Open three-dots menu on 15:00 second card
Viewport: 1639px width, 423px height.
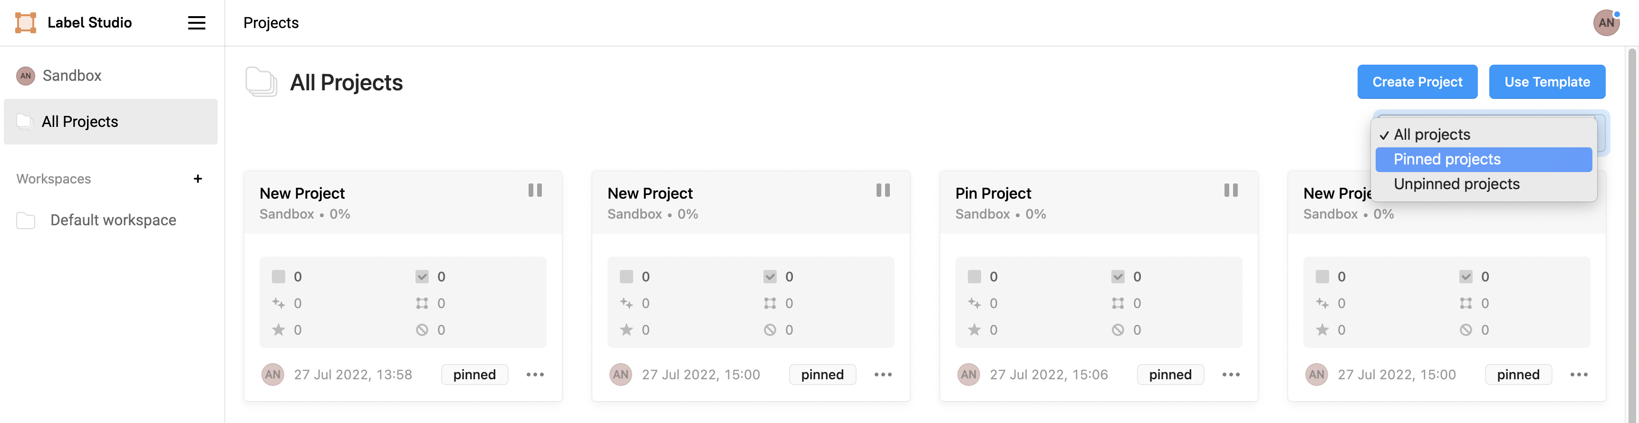point(883,375)
